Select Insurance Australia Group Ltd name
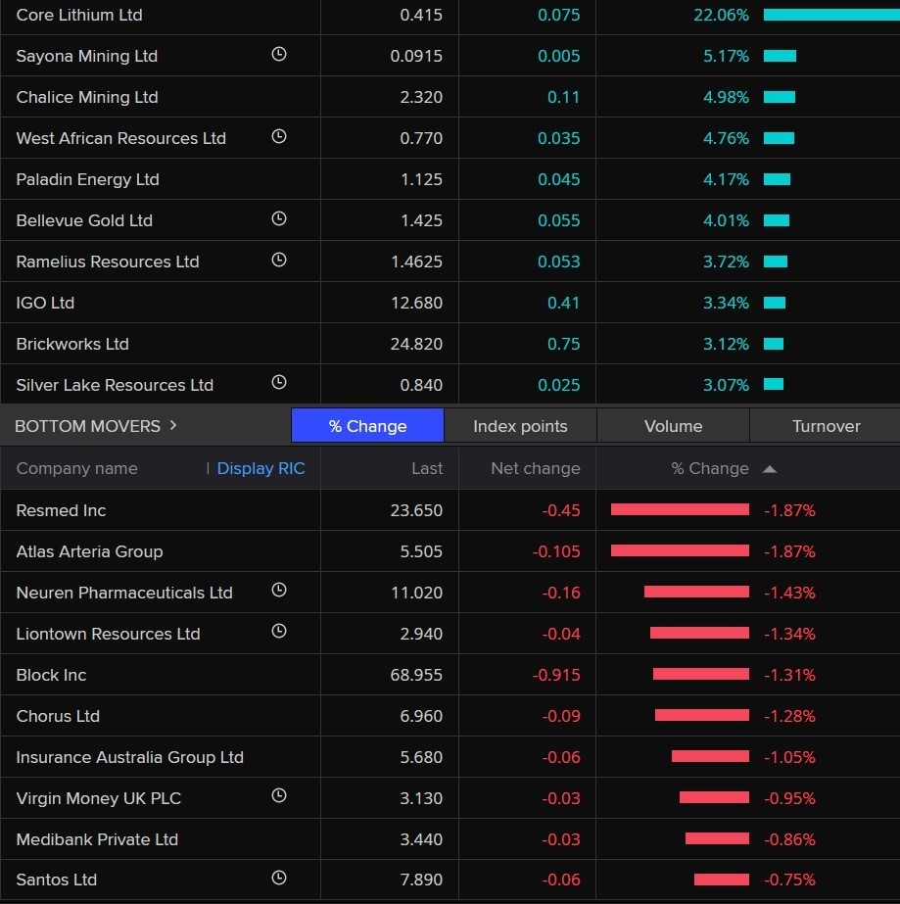900x904 pixels. coord(129,757)
